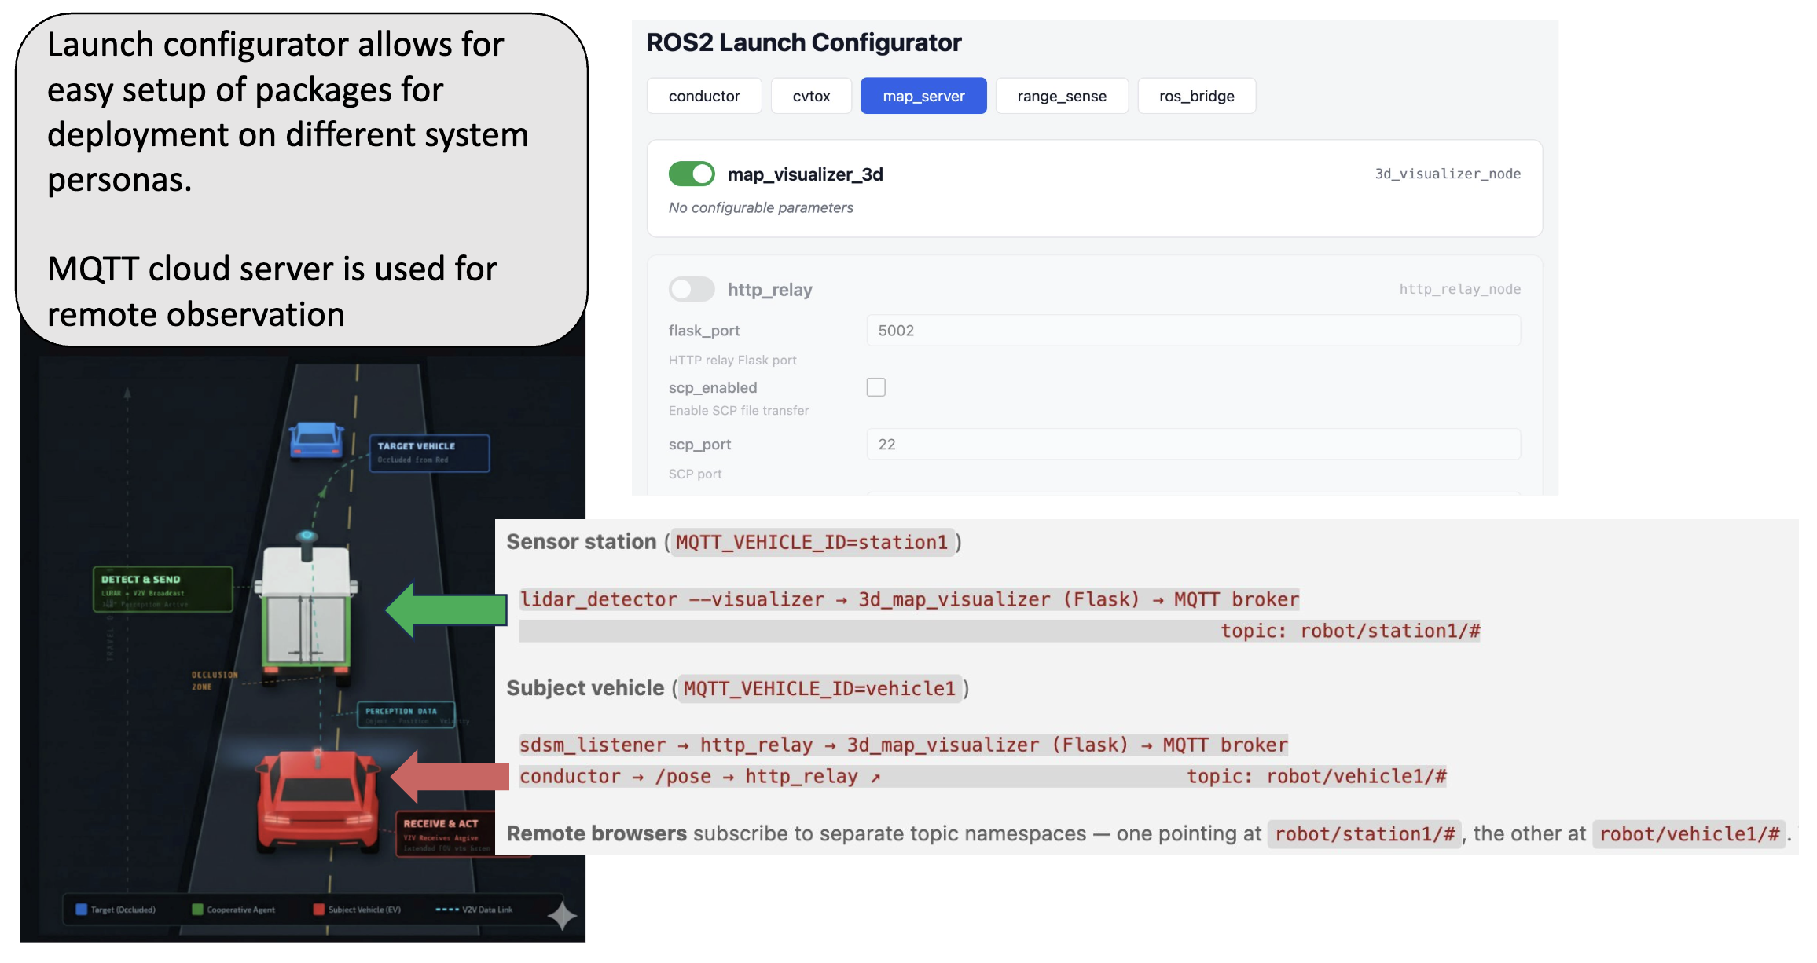Select the map_server tab
Viewport: 1817px width, 963px height.
click(923, 96)
